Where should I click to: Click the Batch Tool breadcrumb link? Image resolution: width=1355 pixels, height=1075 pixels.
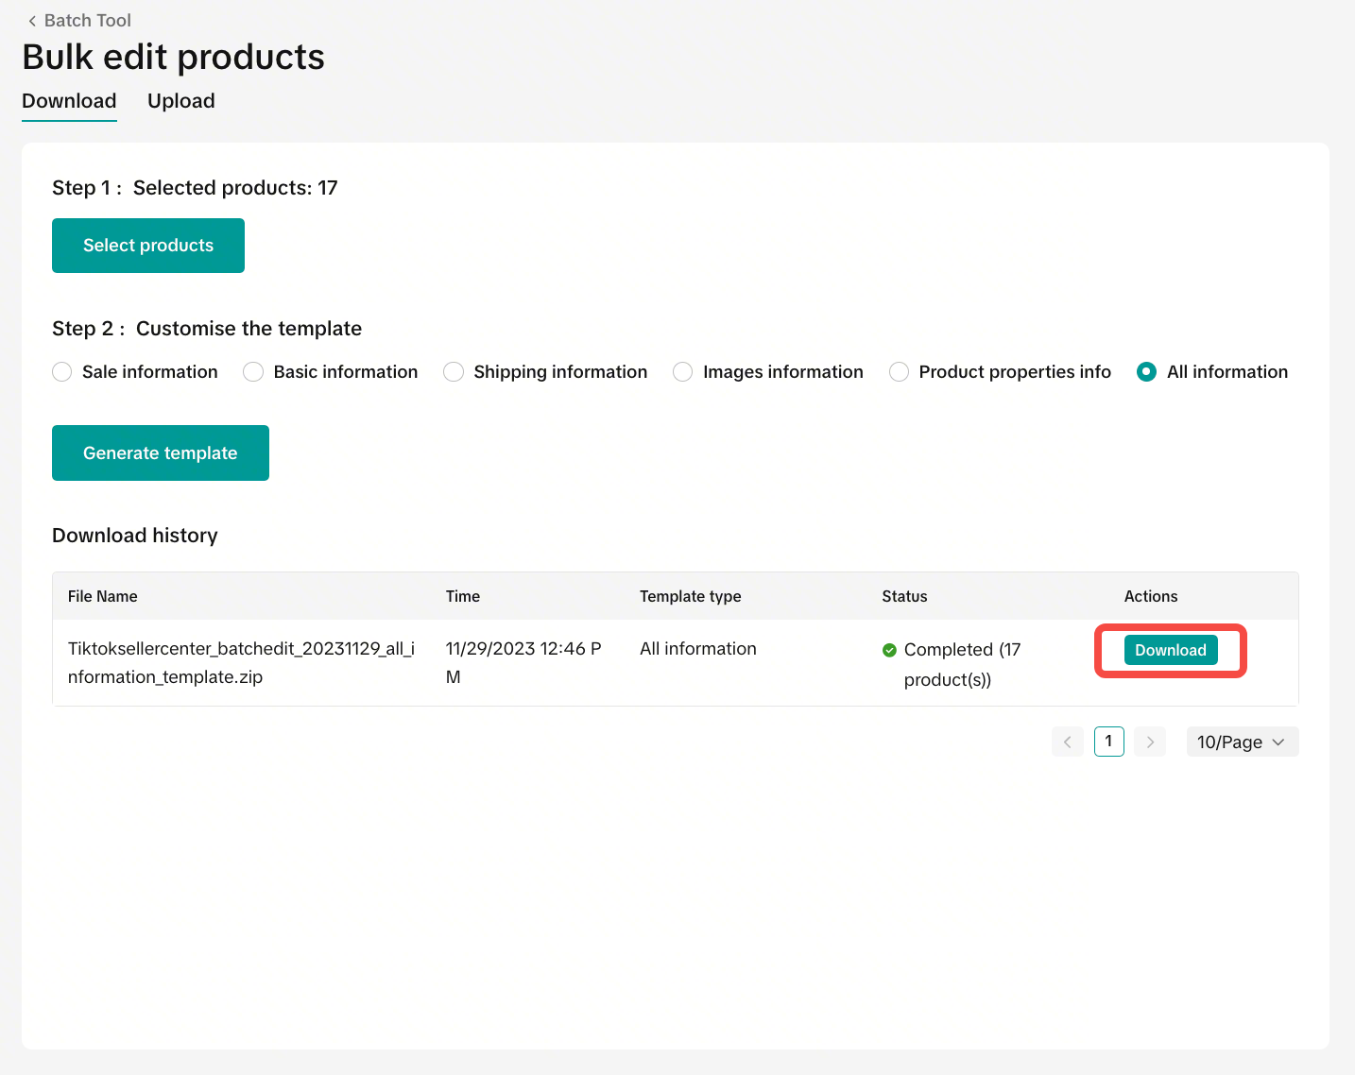pyautogui.click(x=87, y=21)
